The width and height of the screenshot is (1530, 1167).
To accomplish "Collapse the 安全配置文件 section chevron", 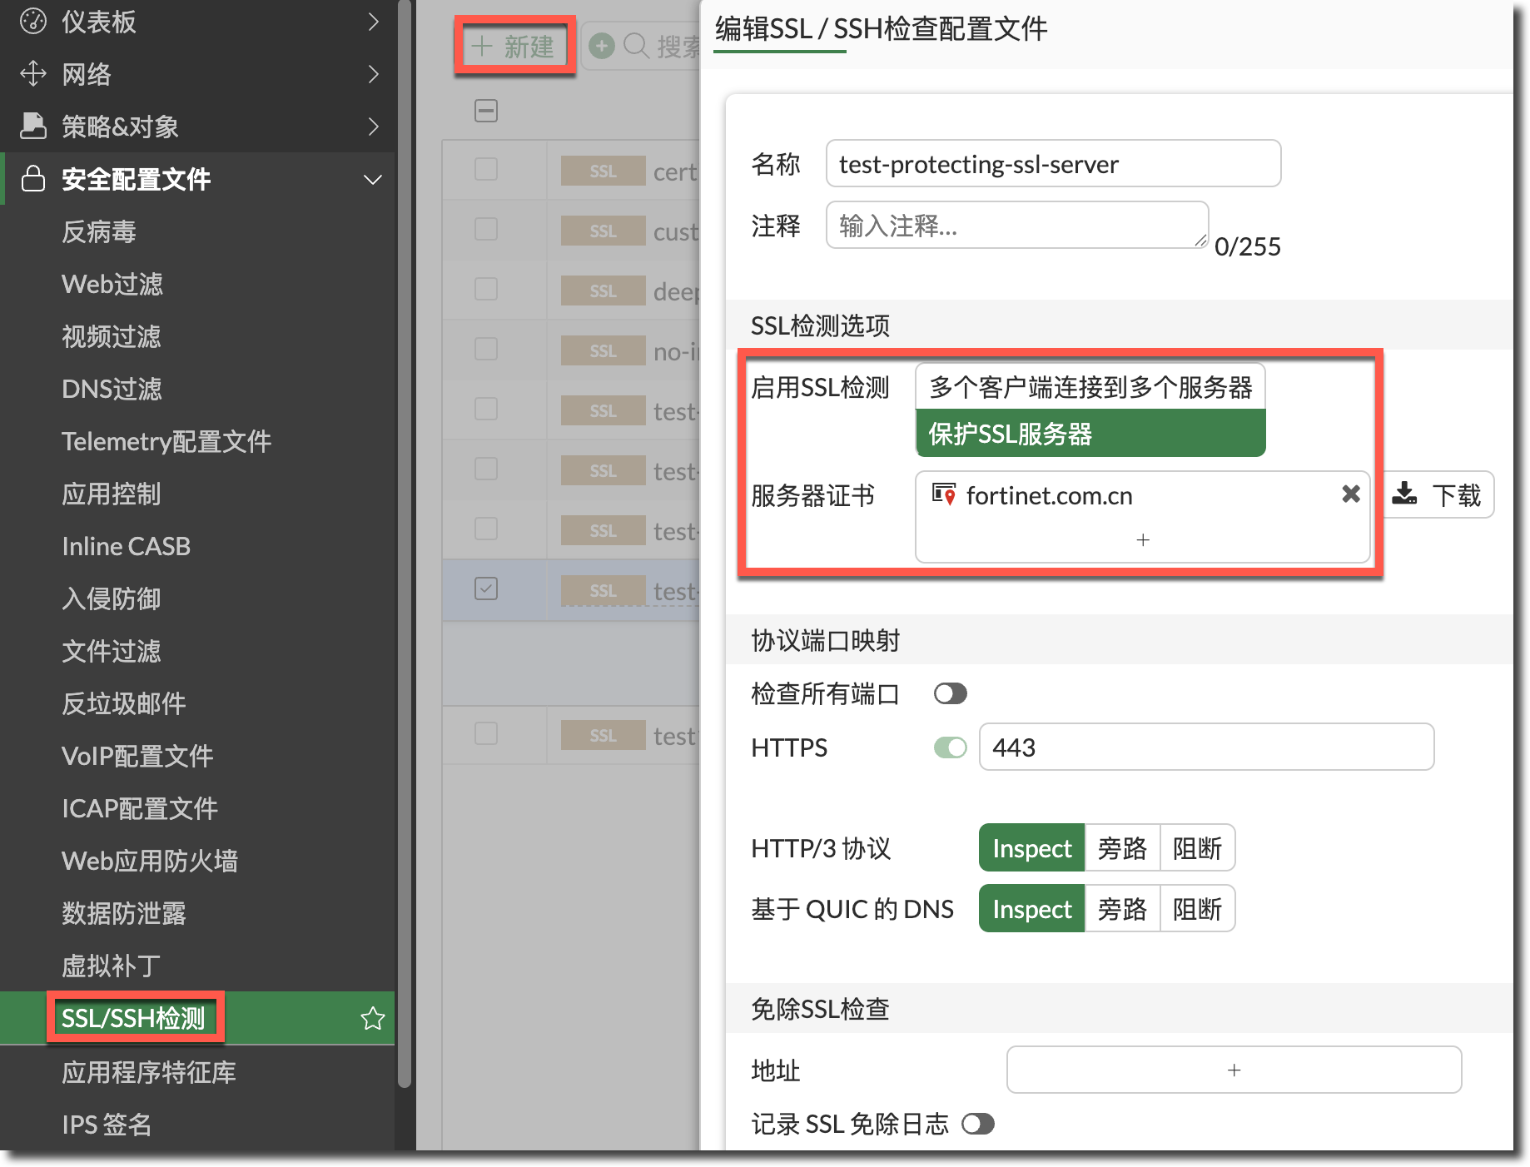I will 373,179.
